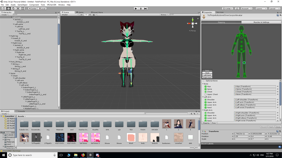
Task: Select the blush texture thumbnail
Action: (x=131, y=137)
